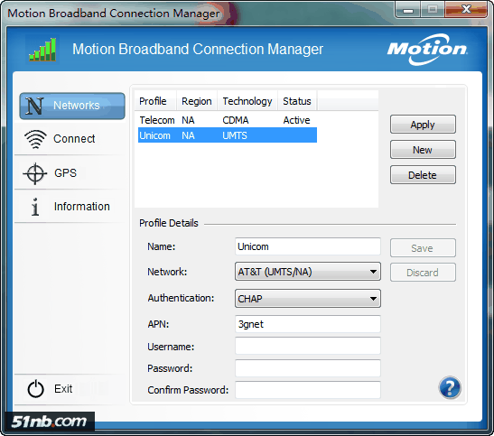Sort profiles by the Technology column header
The width and height of the screenshot is (494, 436).
[247, 101]
